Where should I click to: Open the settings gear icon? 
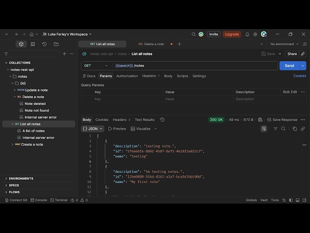[x=255, y=34]
